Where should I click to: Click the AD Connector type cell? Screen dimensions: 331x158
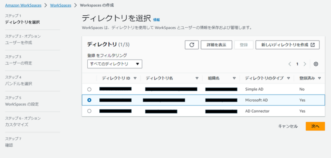257,111
